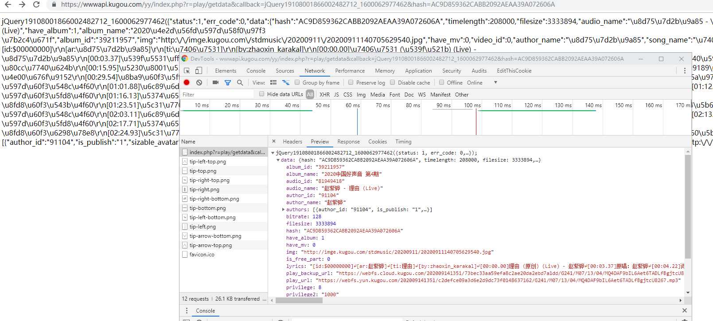The image size is (713, 321).
Task: Filter requests by WS type
Action: pos(422,95)
